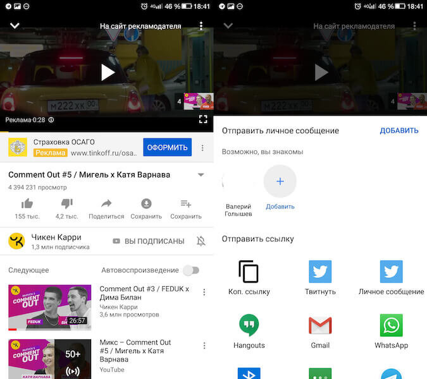The width and height of the screenshot is (427, 379).
Task: Tap the video title Comment Out #5
Action: pyautogui.click(x=89, y=175)
